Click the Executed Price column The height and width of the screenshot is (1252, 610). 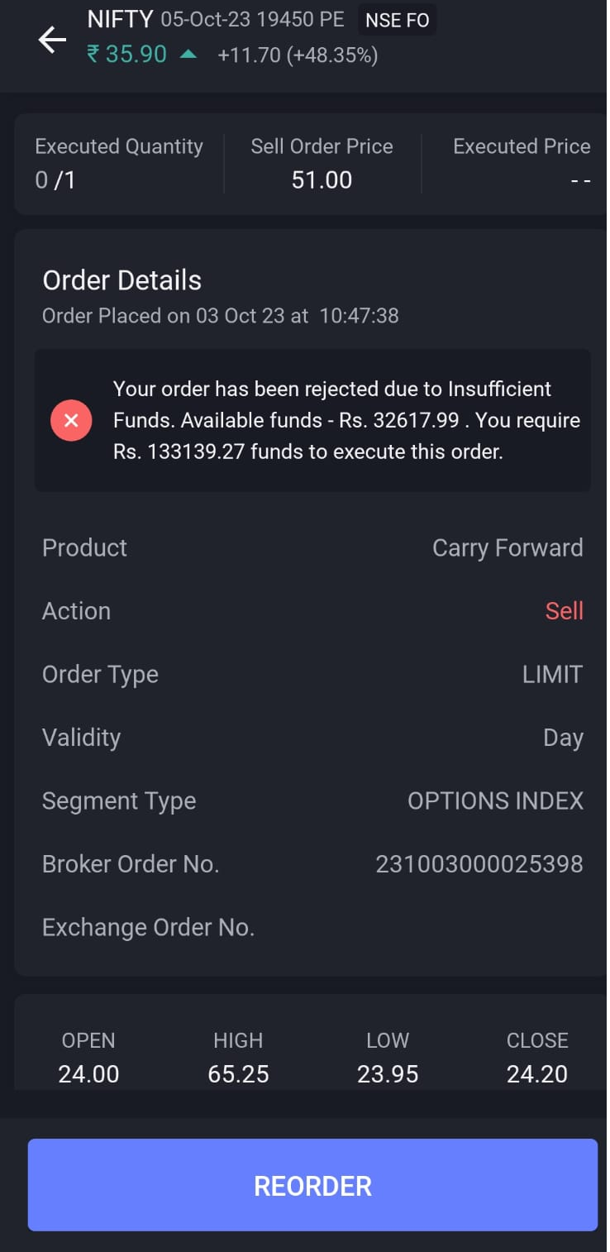click(522, 164)
